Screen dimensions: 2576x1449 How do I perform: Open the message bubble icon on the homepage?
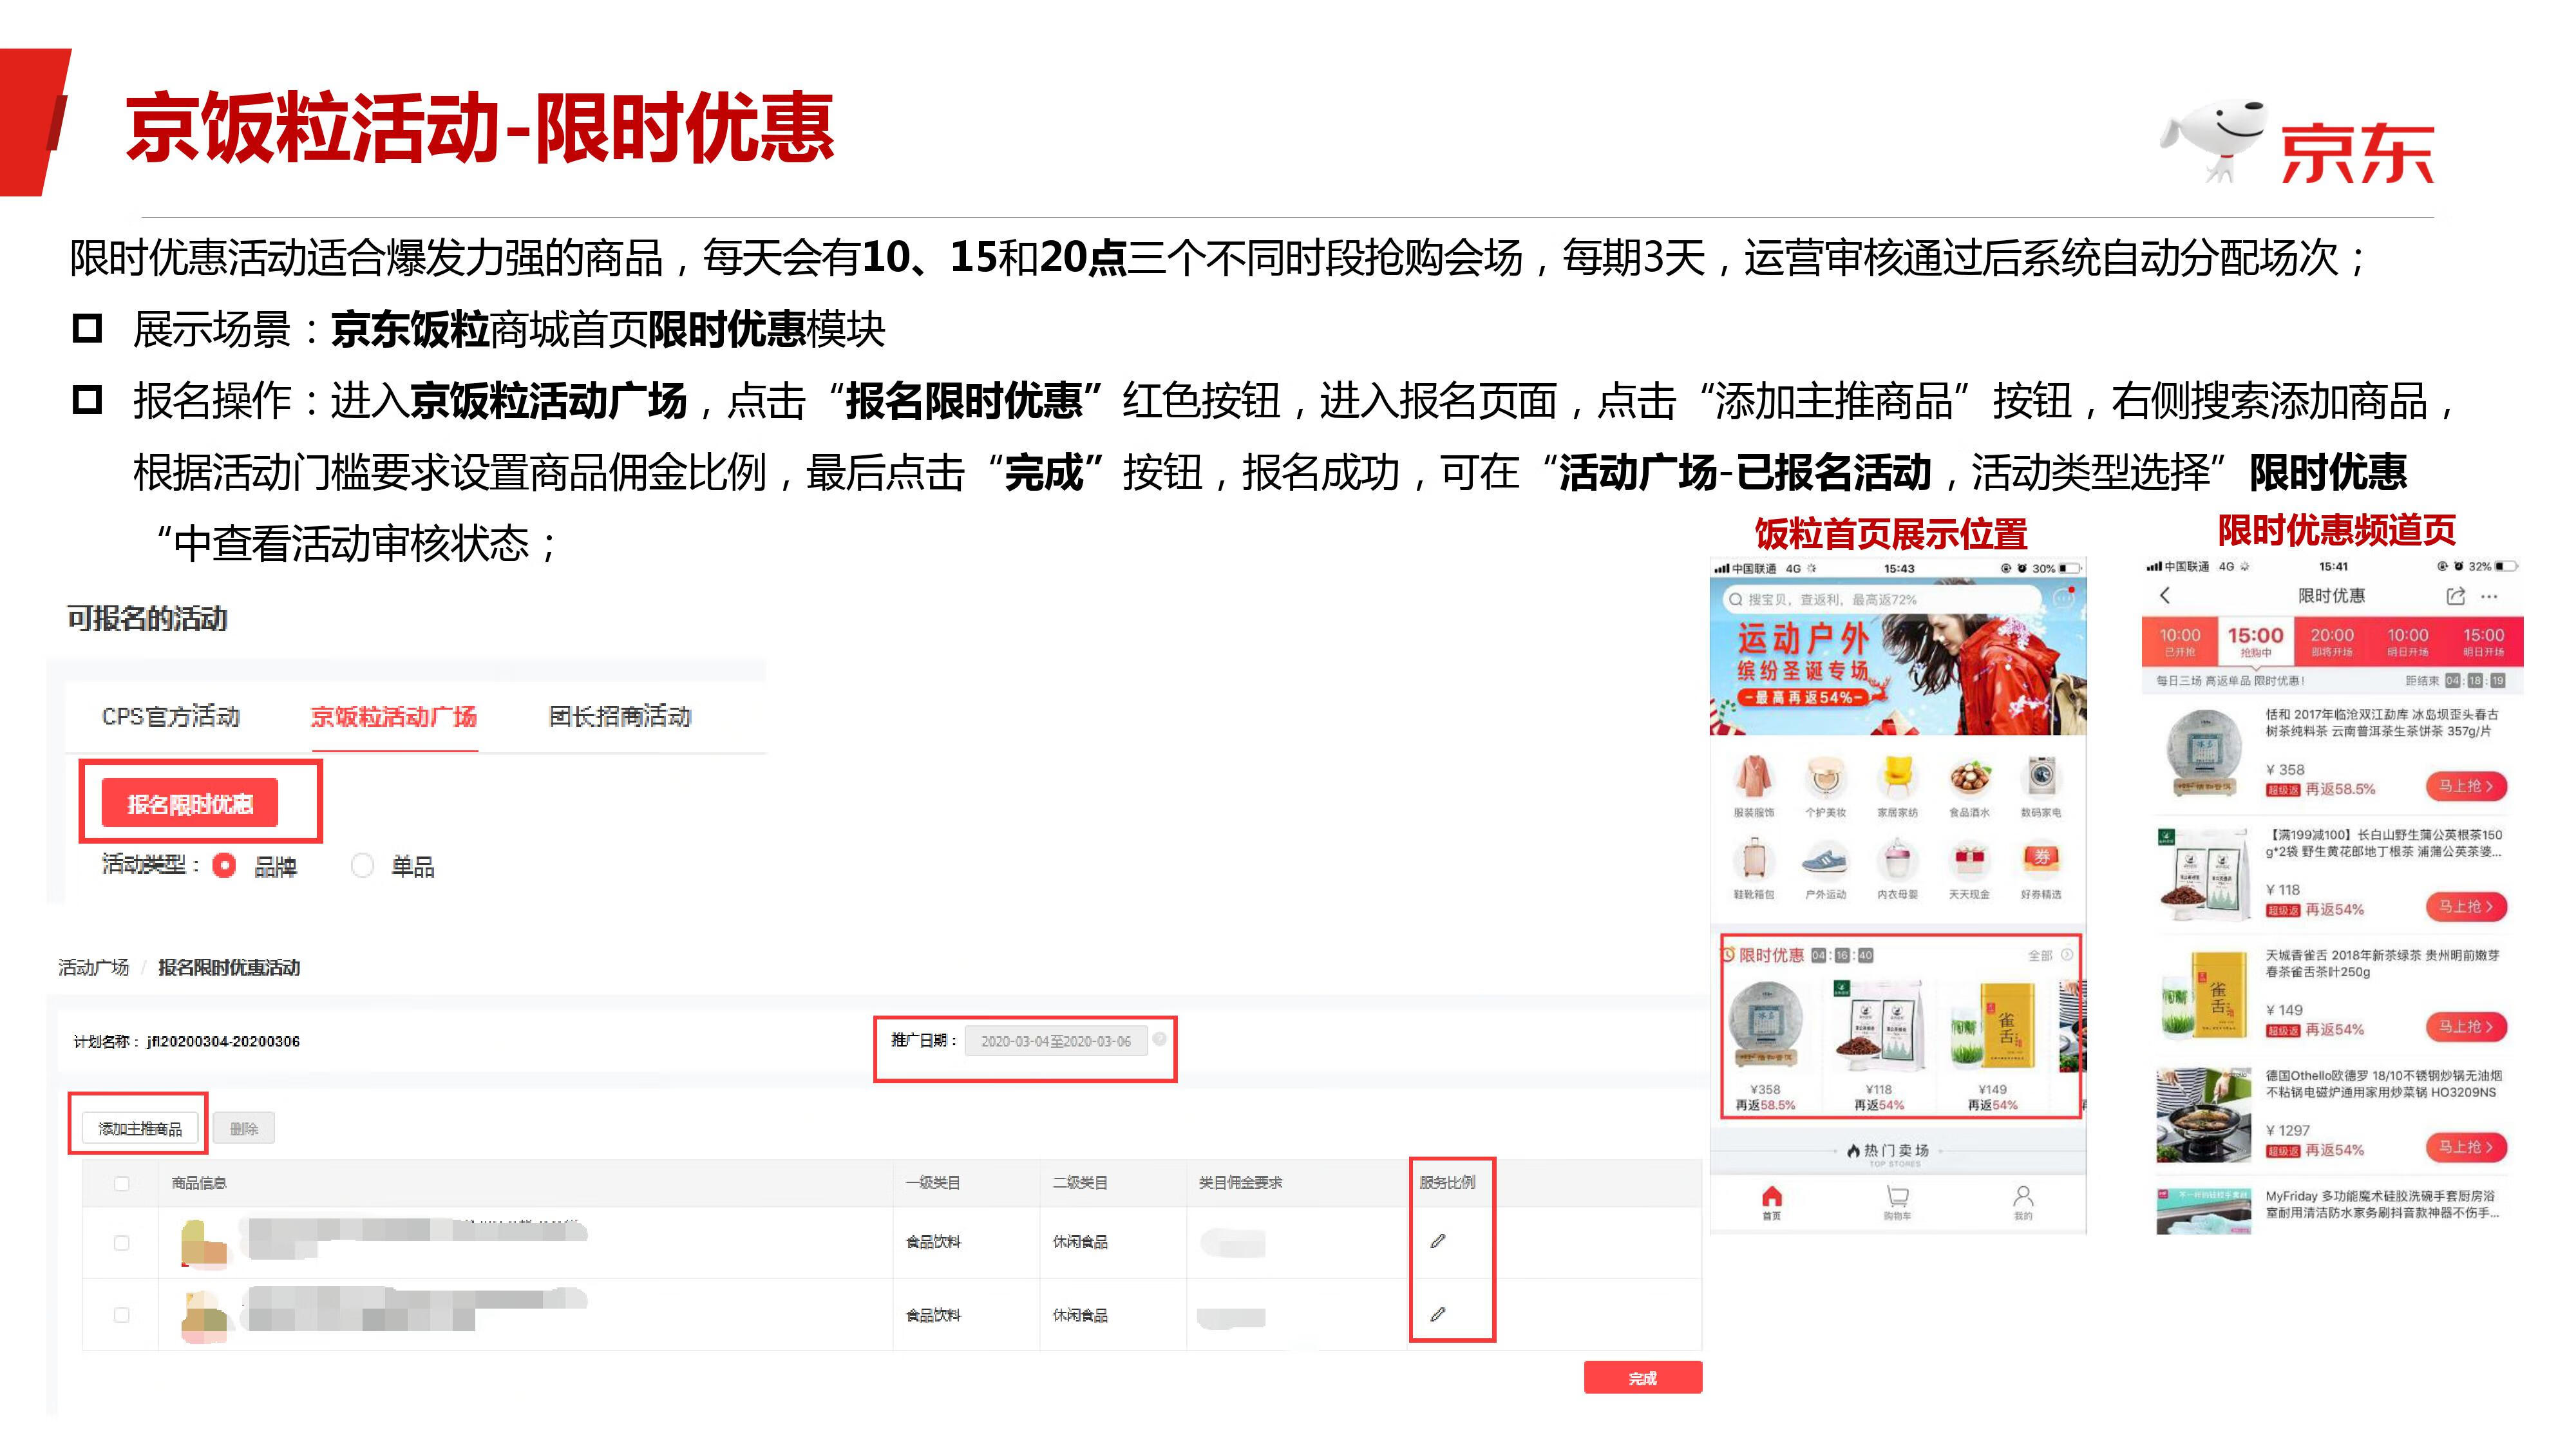click(x=2063, y=598)
